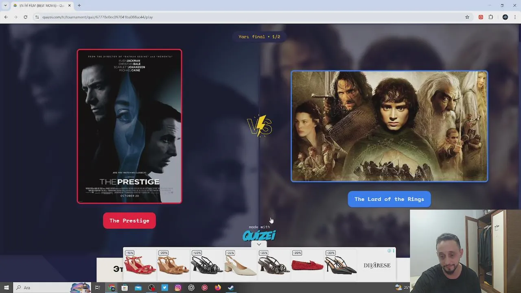521x293 pixels.
Task: Open Steam from the taskbar
Action: pyautogui.click(x=231, y=288)
